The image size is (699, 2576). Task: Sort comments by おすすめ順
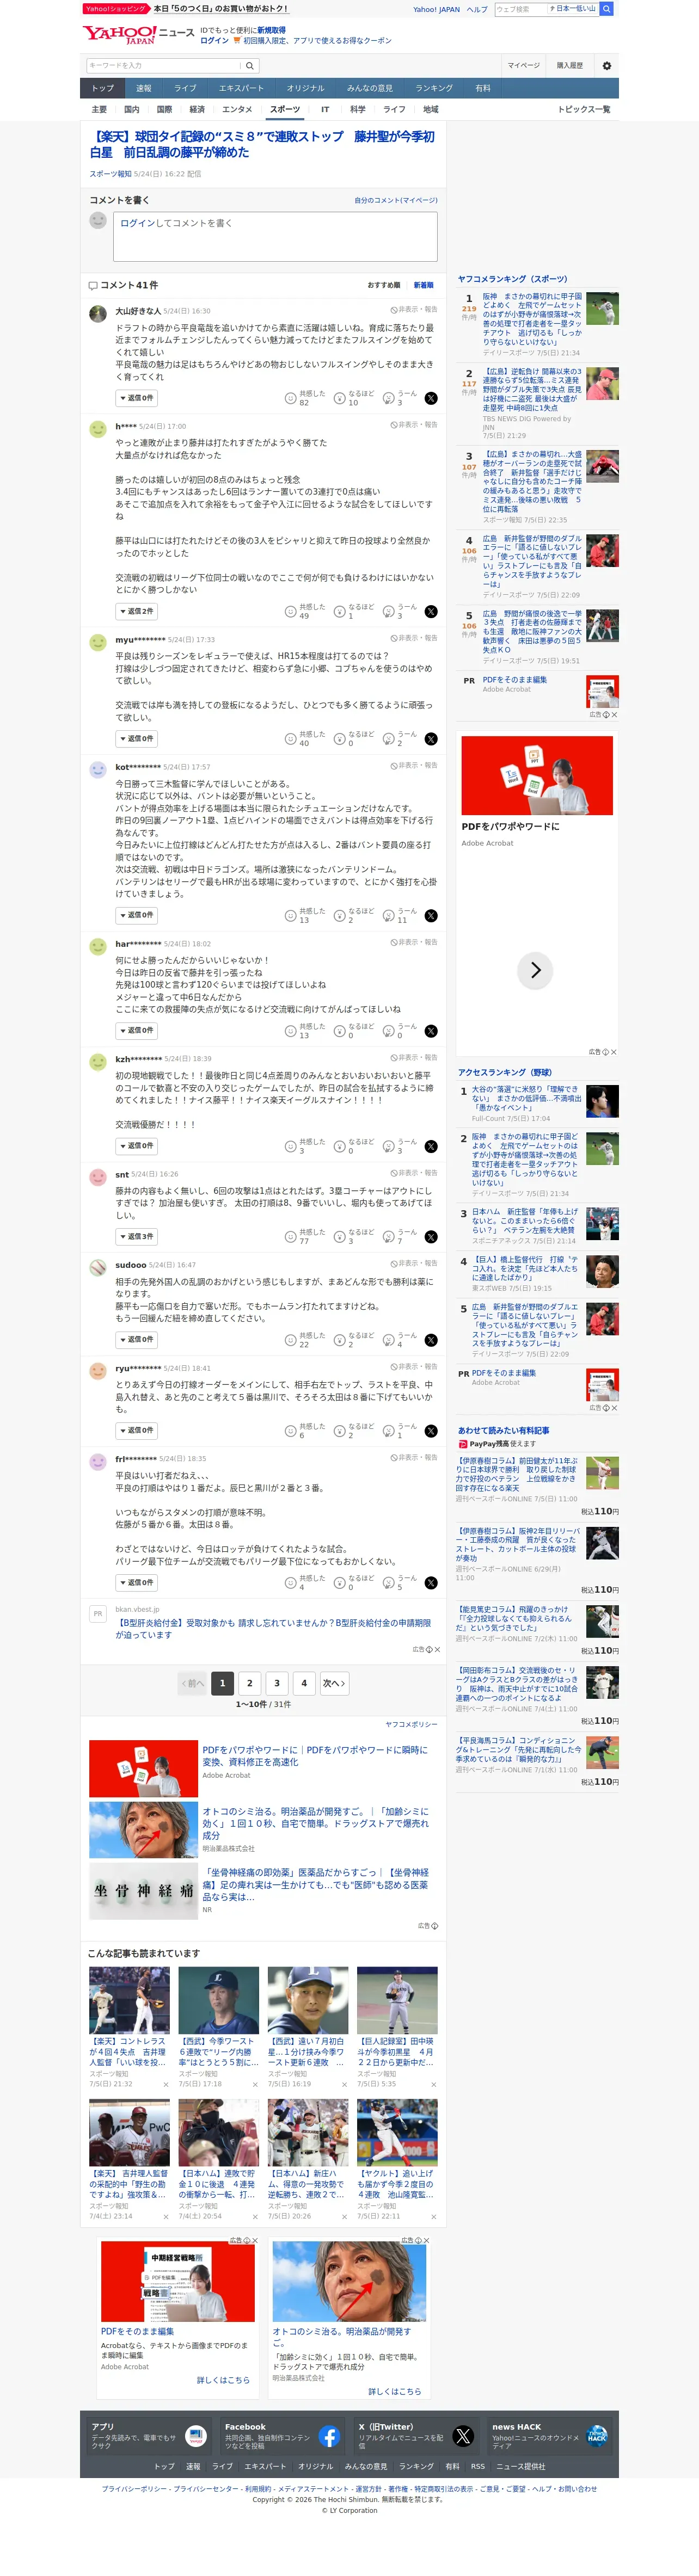pos(383,285)
